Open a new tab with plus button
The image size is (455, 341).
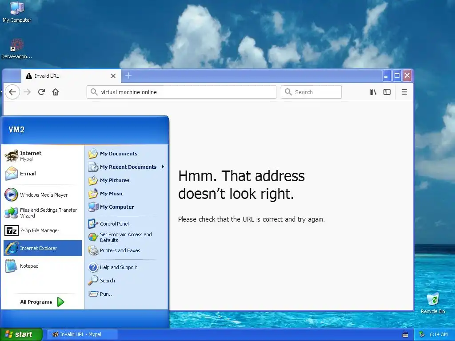coord(128,76)
